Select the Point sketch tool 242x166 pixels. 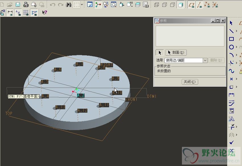231,79
